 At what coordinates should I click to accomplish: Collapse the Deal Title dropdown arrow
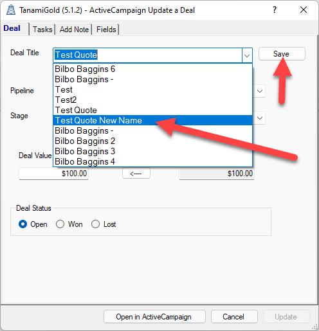click(247, 55)
